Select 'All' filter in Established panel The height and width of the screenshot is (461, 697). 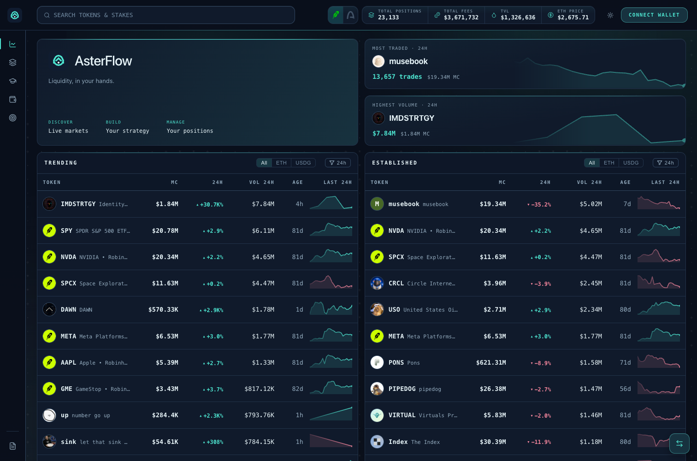[x=592, y=163]
